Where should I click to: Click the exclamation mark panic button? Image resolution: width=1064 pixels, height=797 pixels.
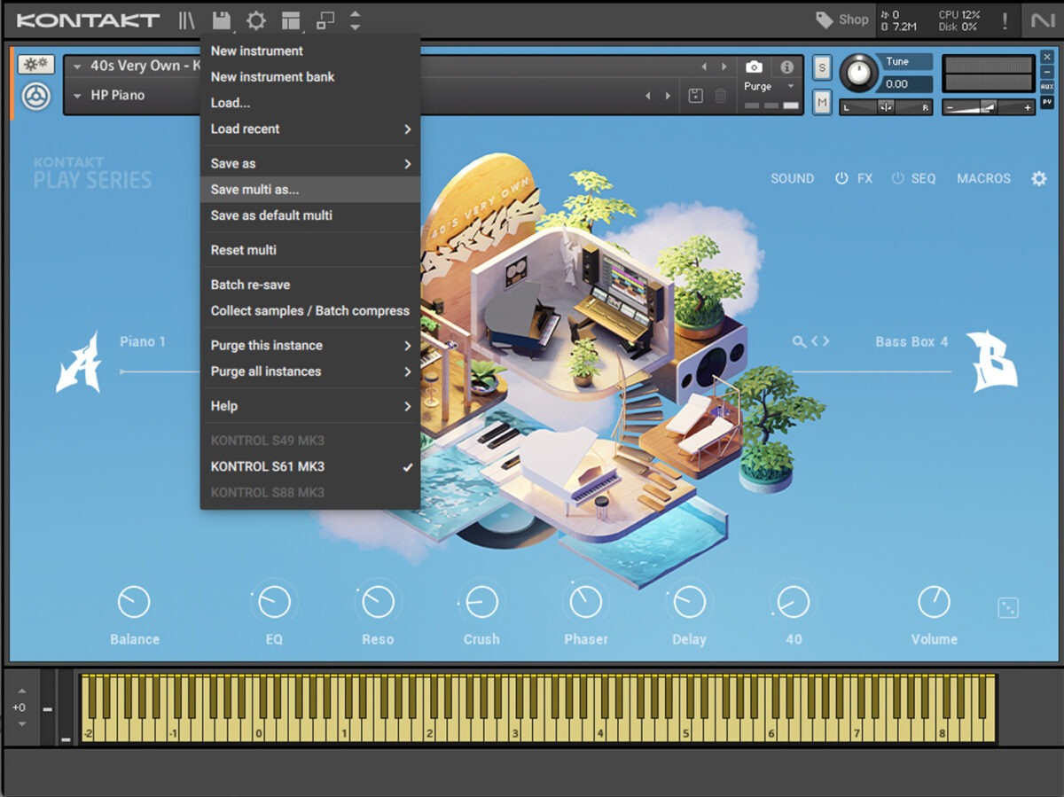1005,20
